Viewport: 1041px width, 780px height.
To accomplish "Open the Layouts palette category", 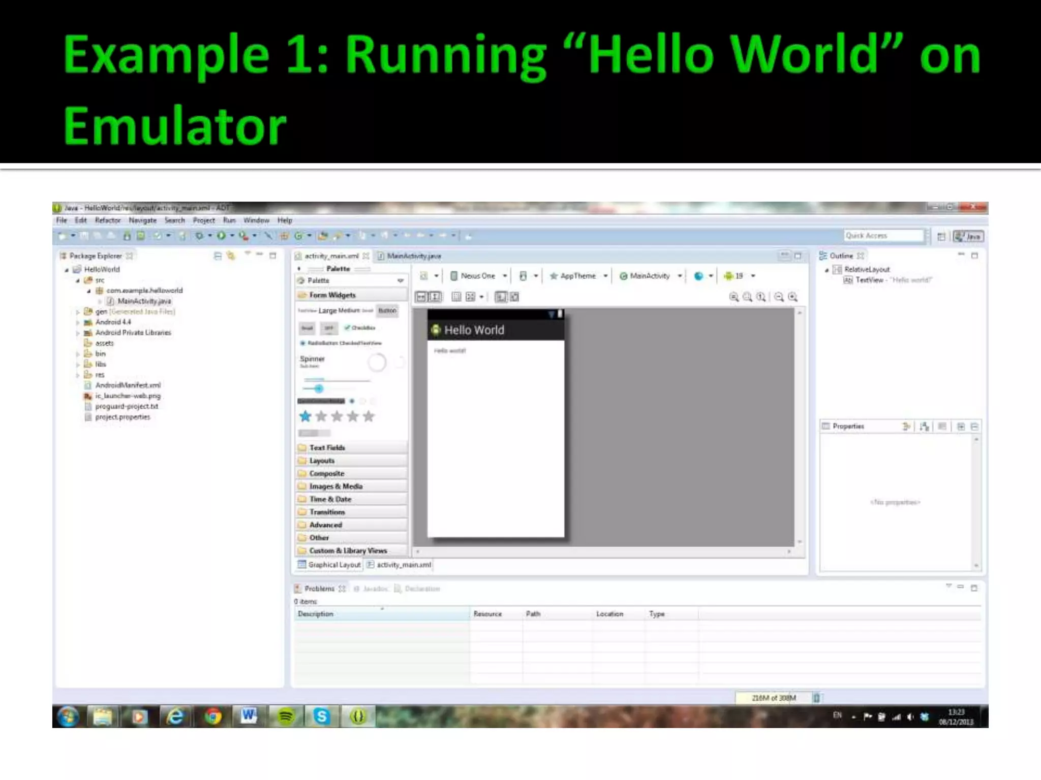I will 322,461.
